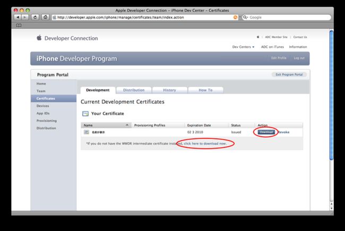Click the Google search field
Screen dimensions: 345x231
coord(287,17)
